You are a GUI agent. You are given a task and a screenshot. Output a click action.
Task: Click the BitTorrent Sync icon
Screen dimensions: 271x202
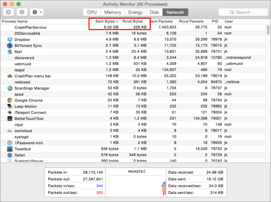click(x=10, y=45)
